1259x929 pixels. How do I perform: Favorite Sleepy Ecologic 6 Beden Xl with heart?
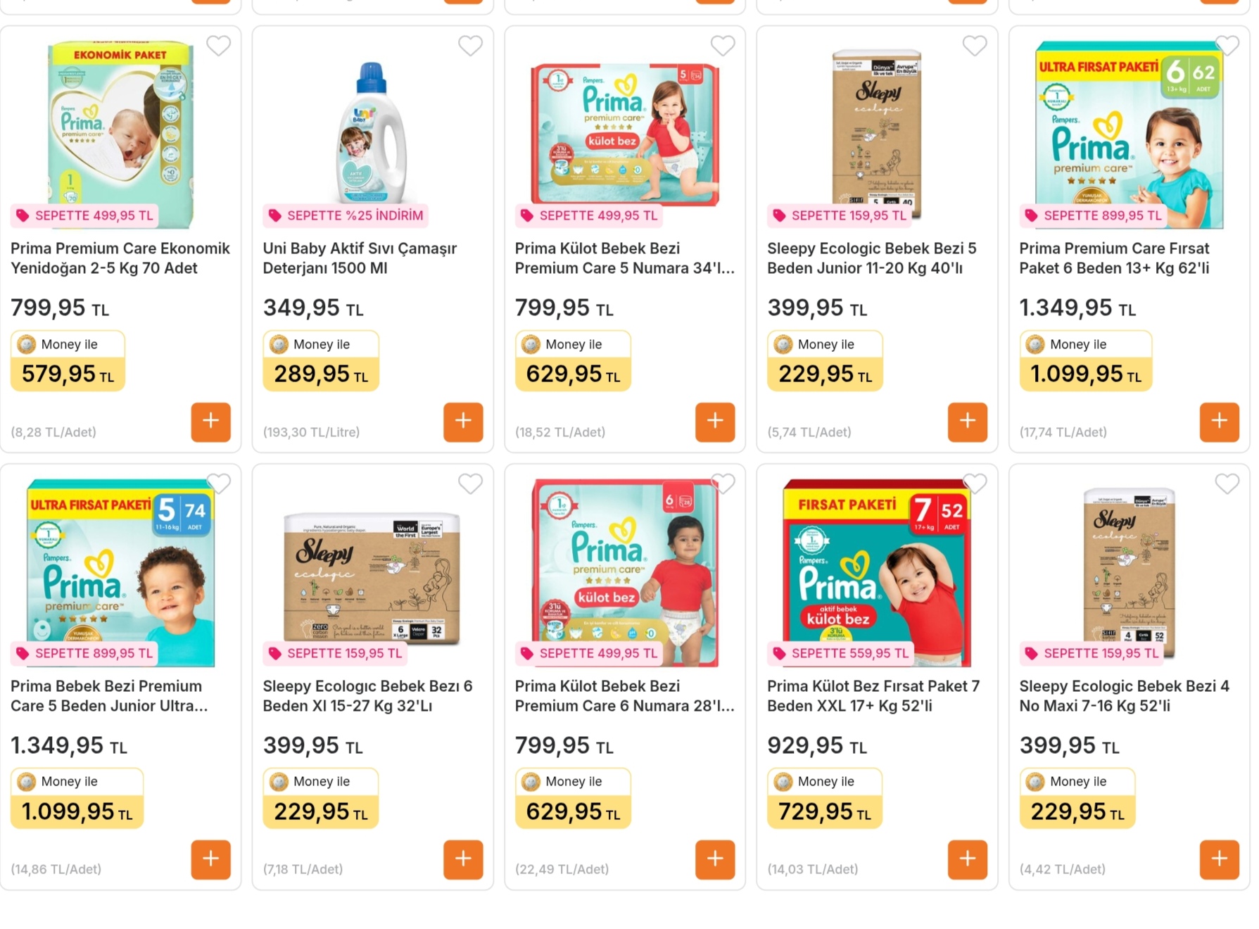point(471,484)
